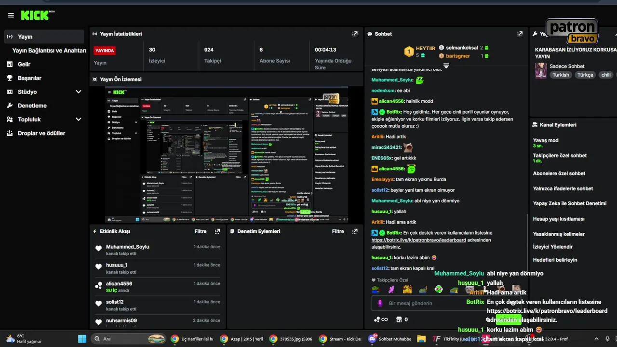Pick the sixth frog emote in quick row
The width and height of the screenshot is (617, 347).
click(x=454, y=290)
